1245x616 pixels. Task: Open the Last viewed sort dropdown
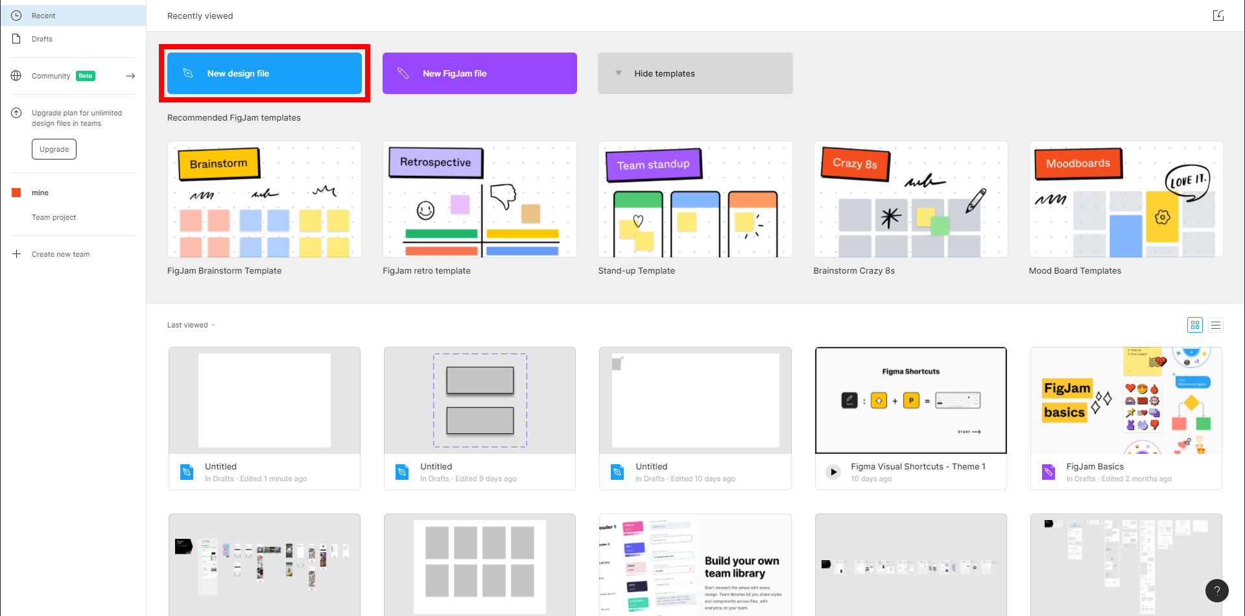[x=191, y=325]
